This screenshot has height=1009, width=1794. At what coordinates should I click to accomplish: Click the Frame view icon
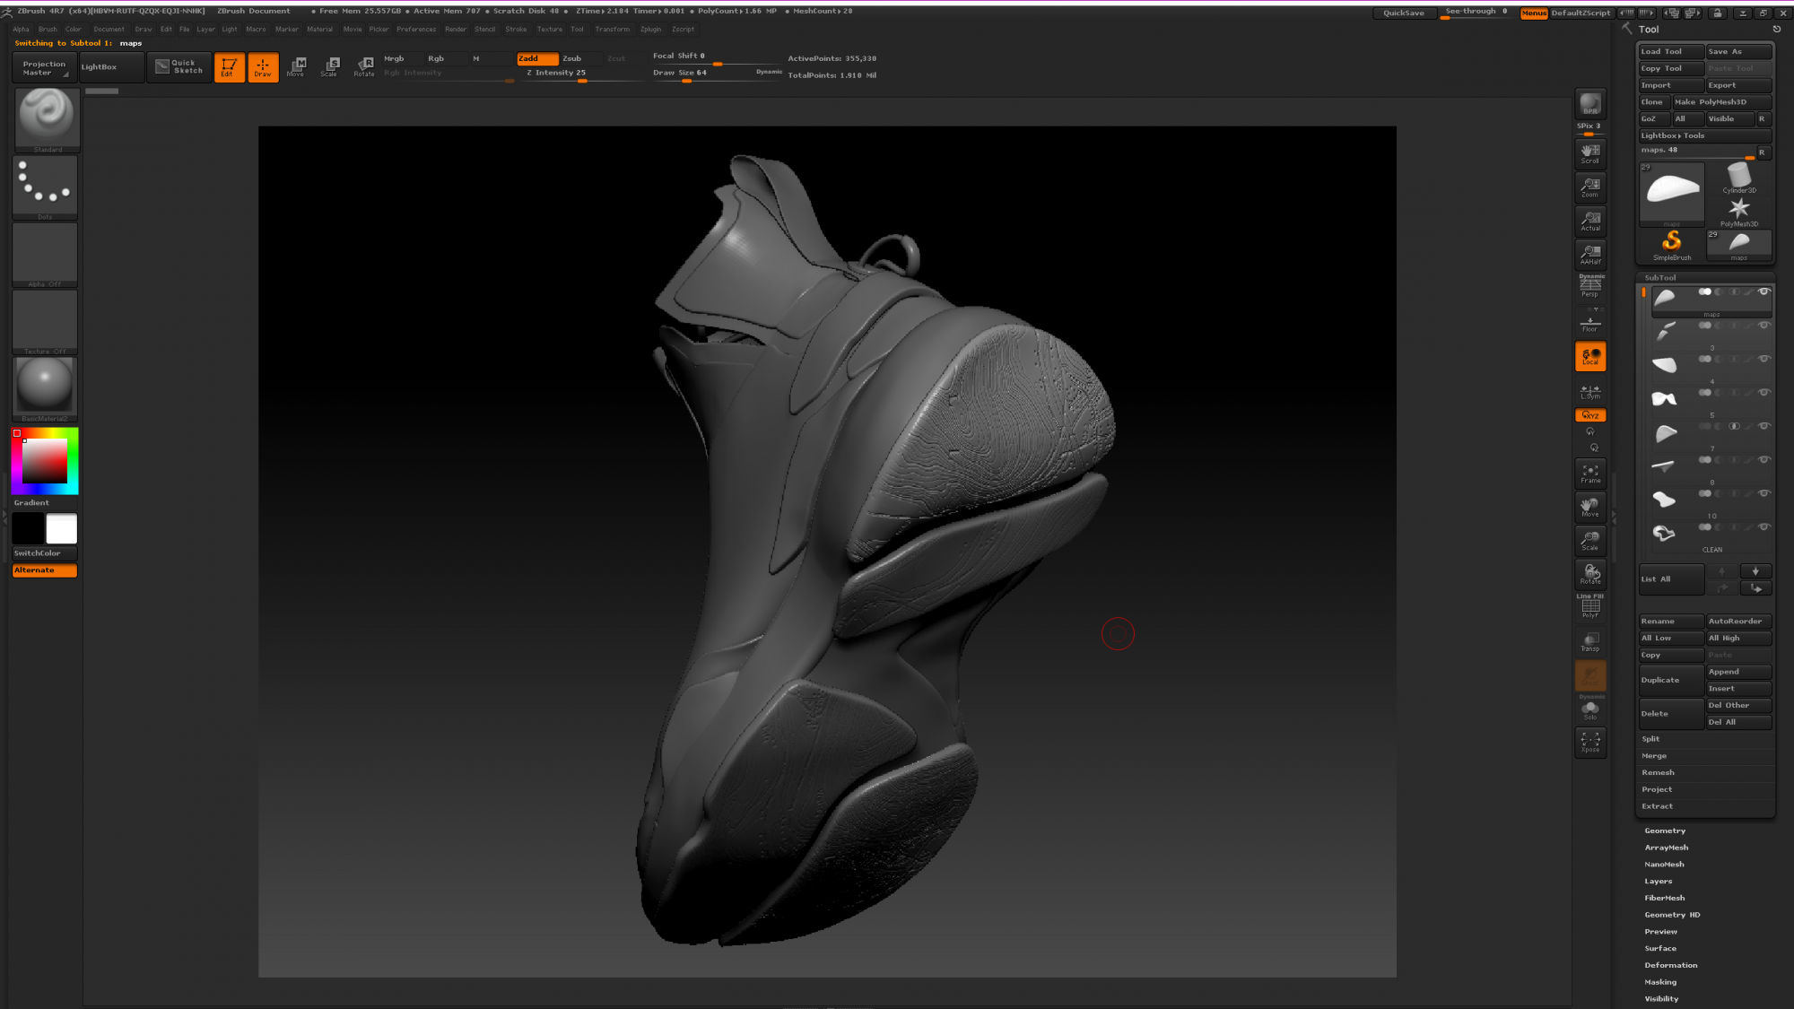point(1589,474)
